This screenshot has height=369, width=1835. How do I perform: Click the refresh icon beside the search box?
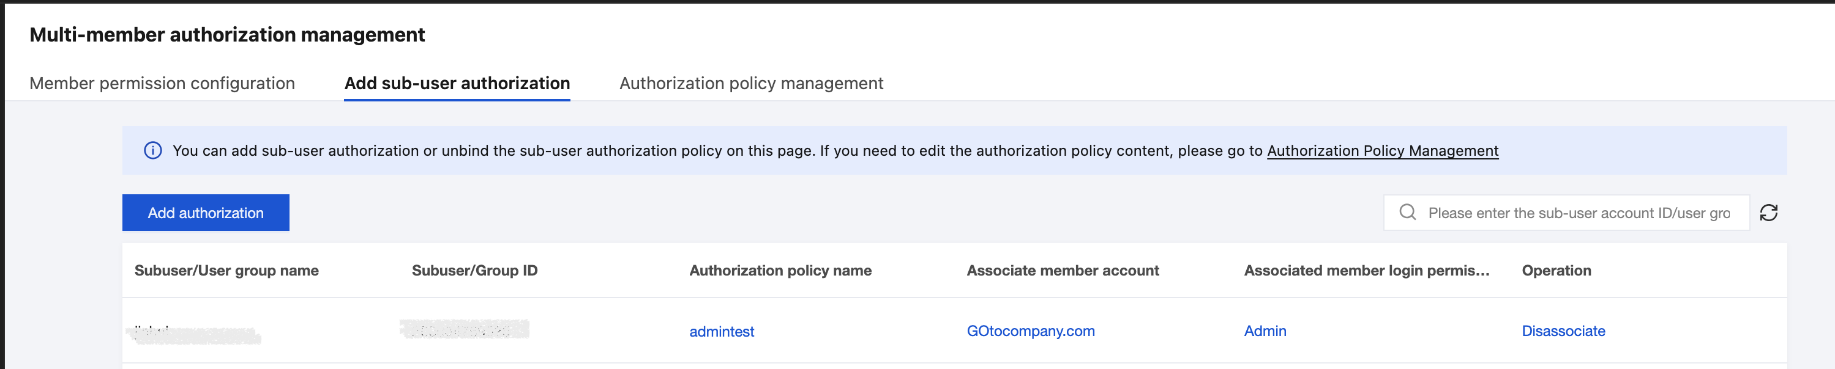click(x=1768, y=213)
